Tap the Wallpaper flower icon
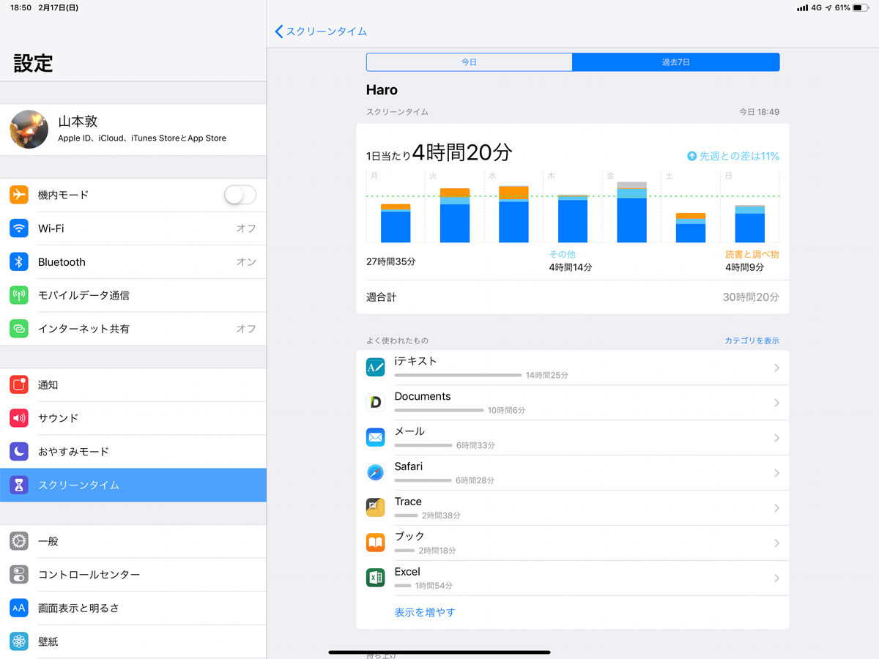Screen dimensions: 879x659 19,641
